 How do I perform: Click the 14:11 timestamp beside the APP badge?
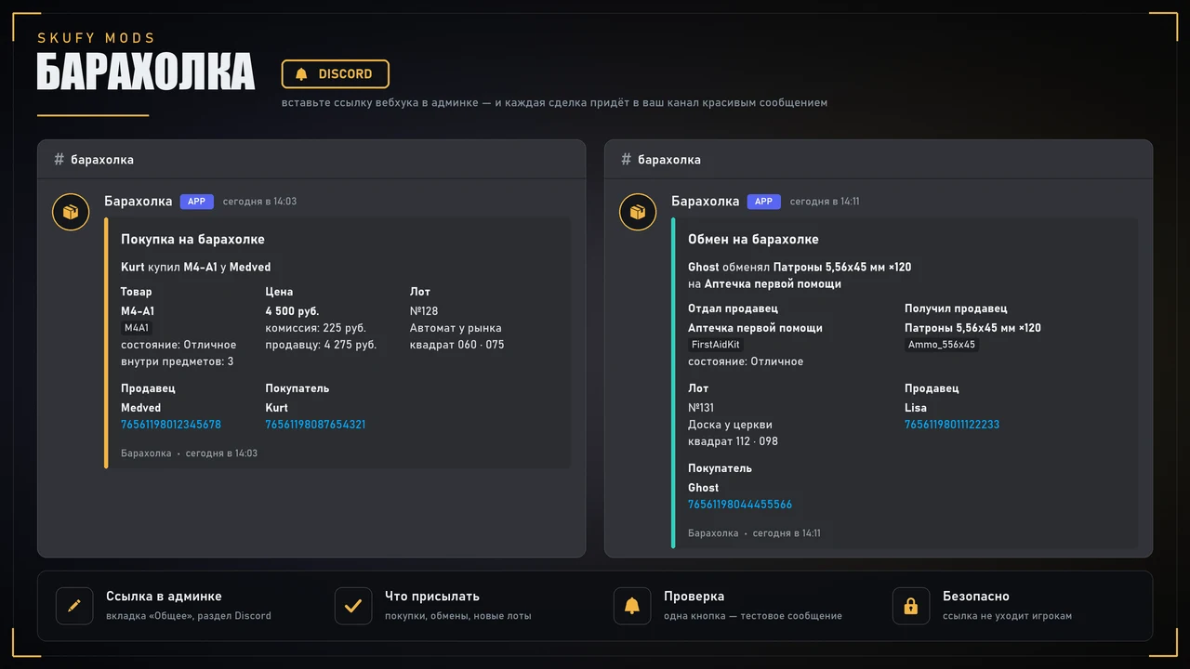coord(825,202)
